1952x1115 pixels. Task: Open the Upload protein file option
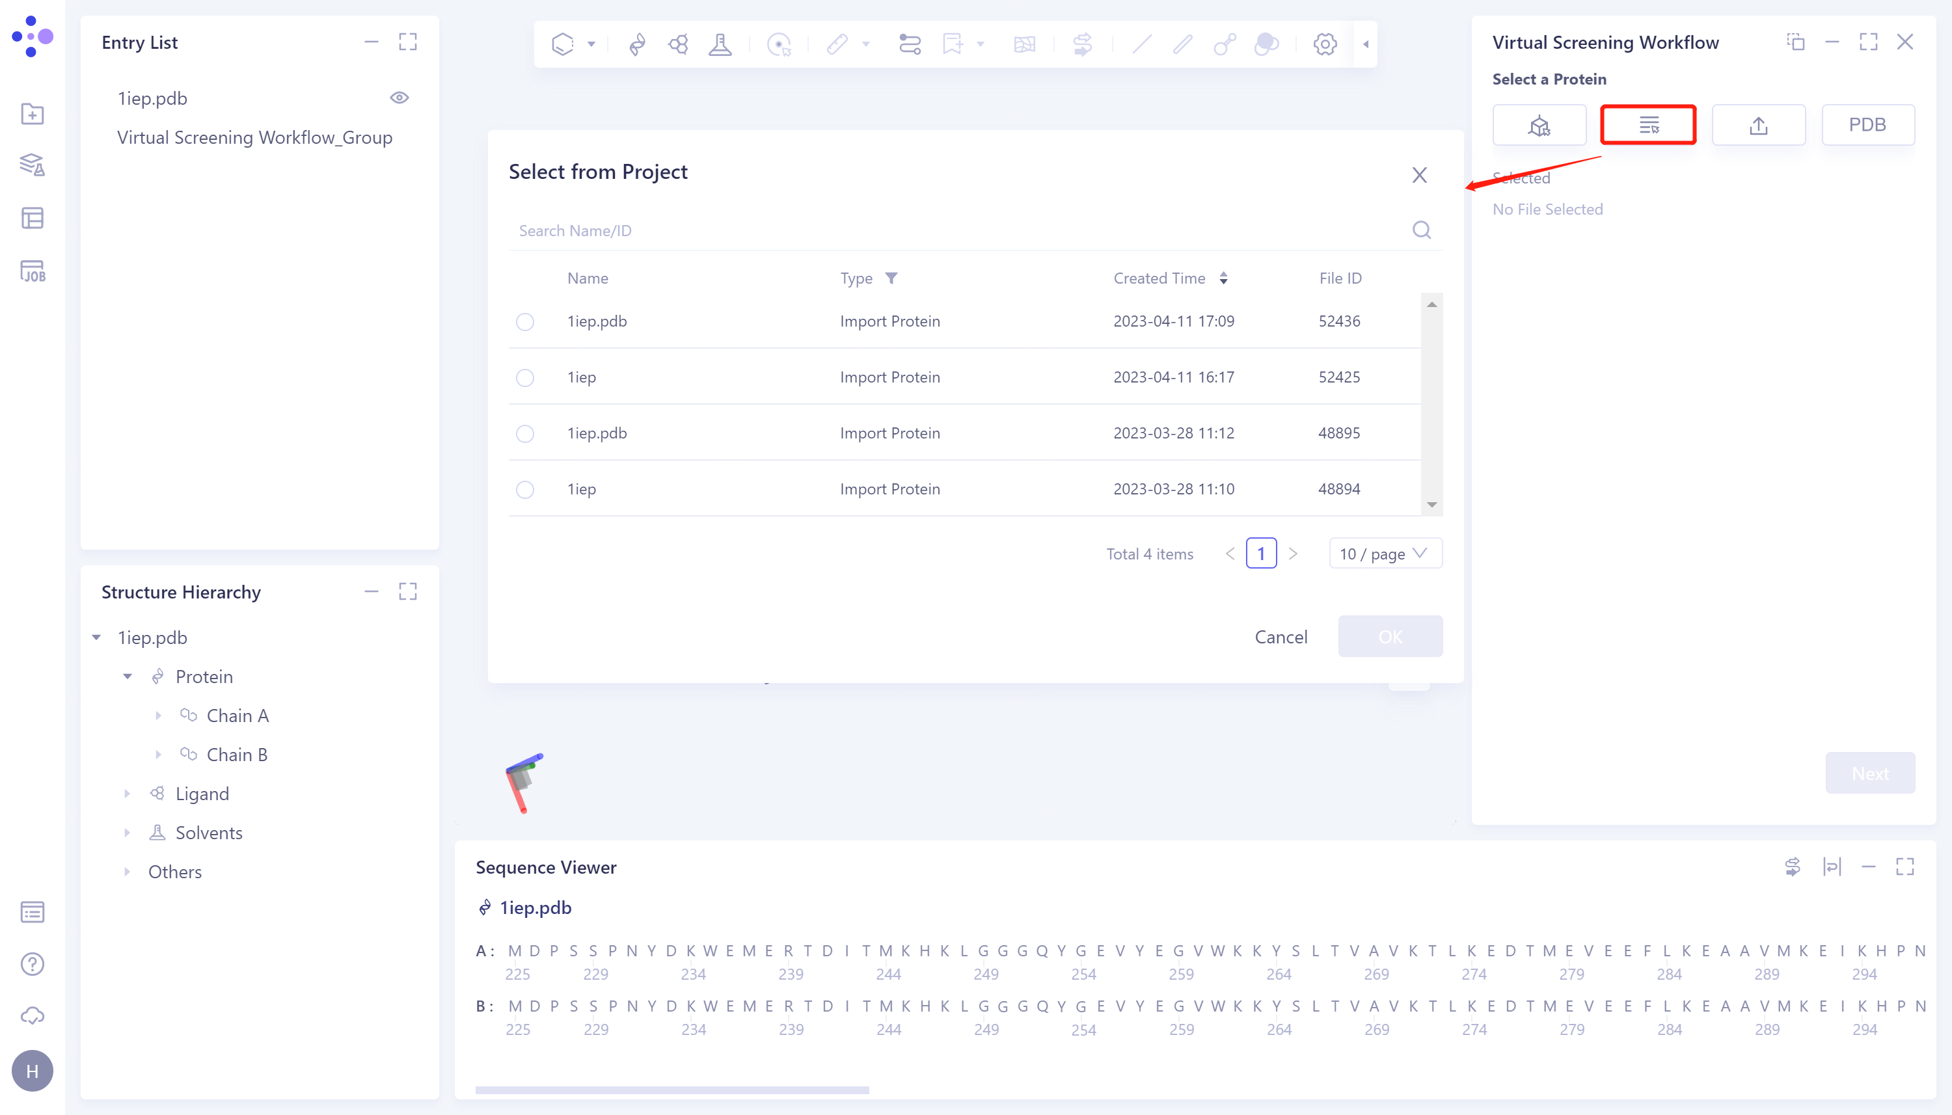pos(1757,124)
